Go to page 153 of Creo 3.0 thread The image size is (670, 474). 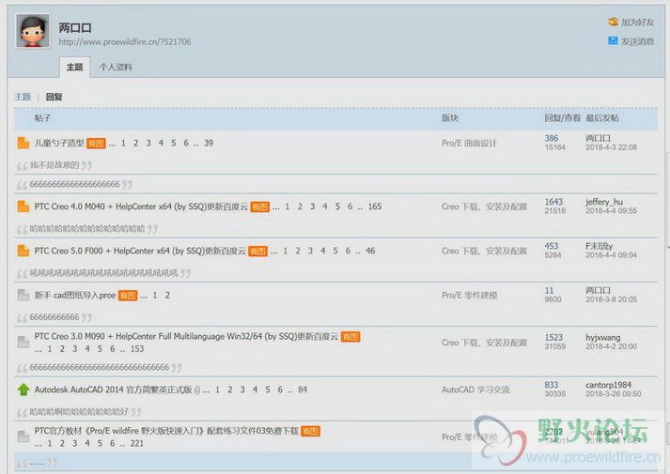pyautogui.click(x=137, y=349)
